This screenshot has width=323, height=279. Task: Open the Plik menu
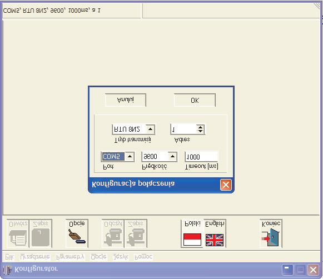[x=9, y=257]
